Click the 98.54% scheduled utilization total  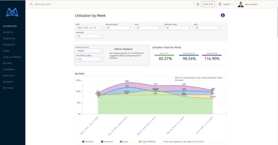[189, 59]
